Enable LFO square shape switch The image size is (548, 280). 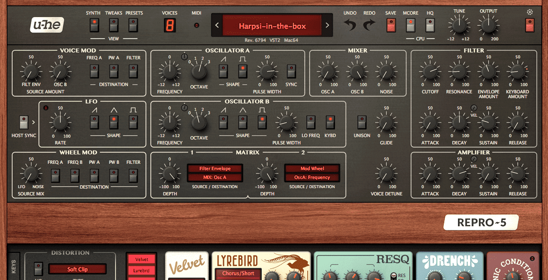tap(133, 122)
